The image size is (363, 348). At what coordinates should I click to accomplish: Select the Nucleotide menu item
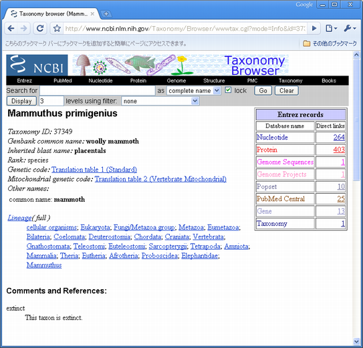point(100,81)
